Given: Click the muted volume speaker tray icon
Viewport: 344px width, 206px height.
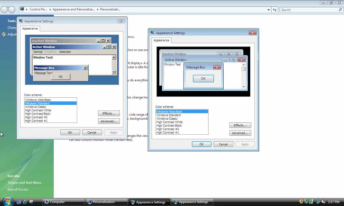Looking at the screenshot, I should click(323, 202).
